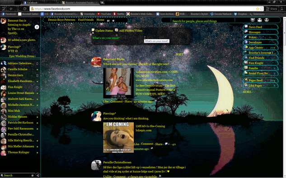Open chat with Thomas Kolinger
The width and height of the screenshot is (286, 178).
click(20, 152)
